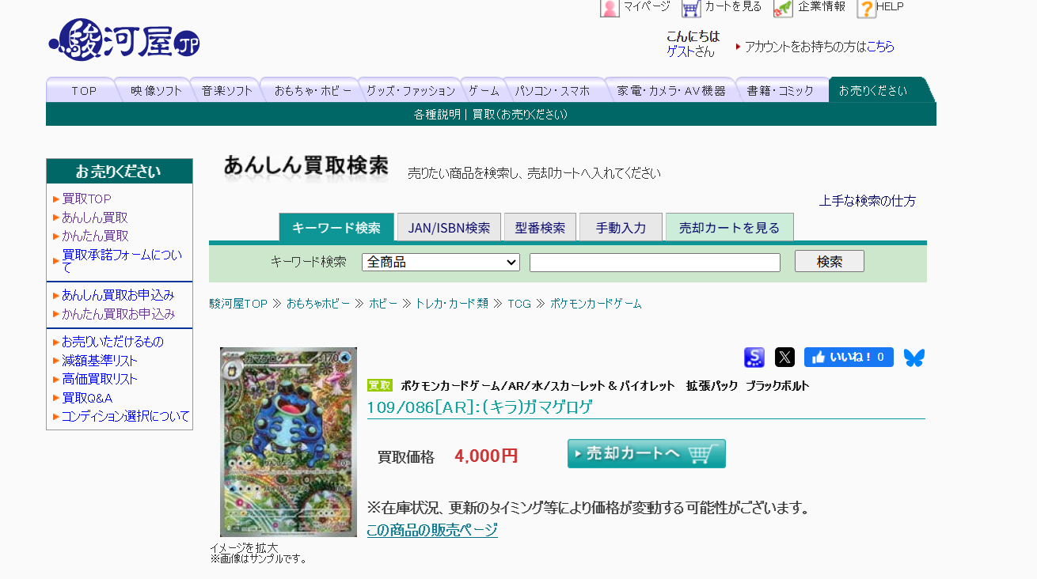Screen dimensions: 1037x579
Task: Go to the 駿河屋 JP logo home
Action: (124, 39)
